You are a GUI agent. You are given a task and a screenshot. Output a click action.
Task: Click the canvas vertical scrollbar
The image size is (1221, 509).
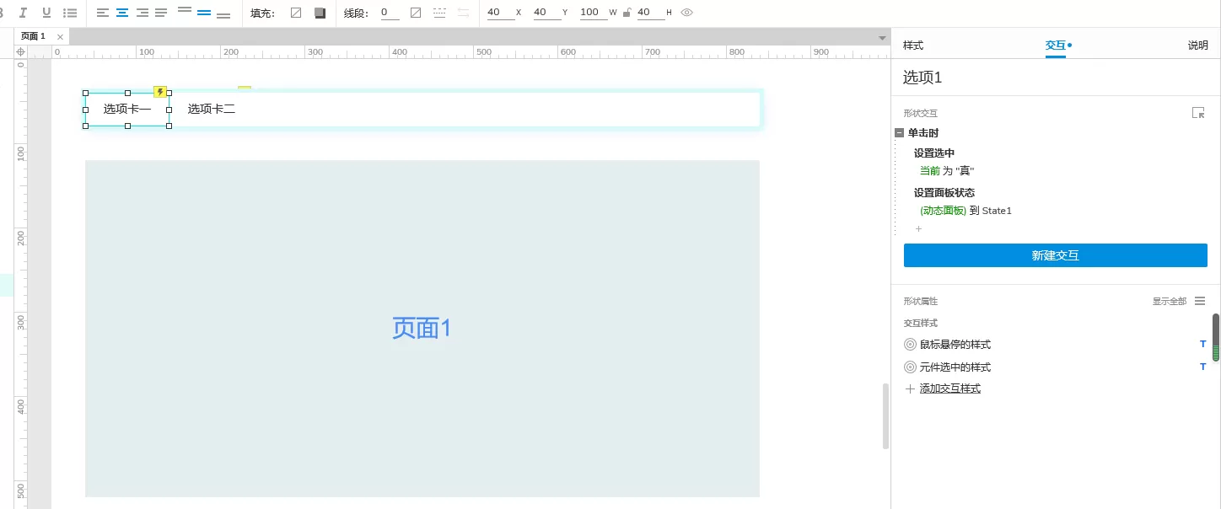pos(885,415)
